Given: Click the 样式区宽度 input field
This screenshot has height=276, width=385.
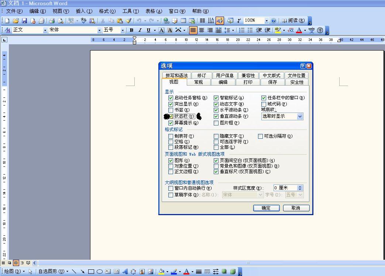Looking at the screenshot, I should tap(286, 188).
